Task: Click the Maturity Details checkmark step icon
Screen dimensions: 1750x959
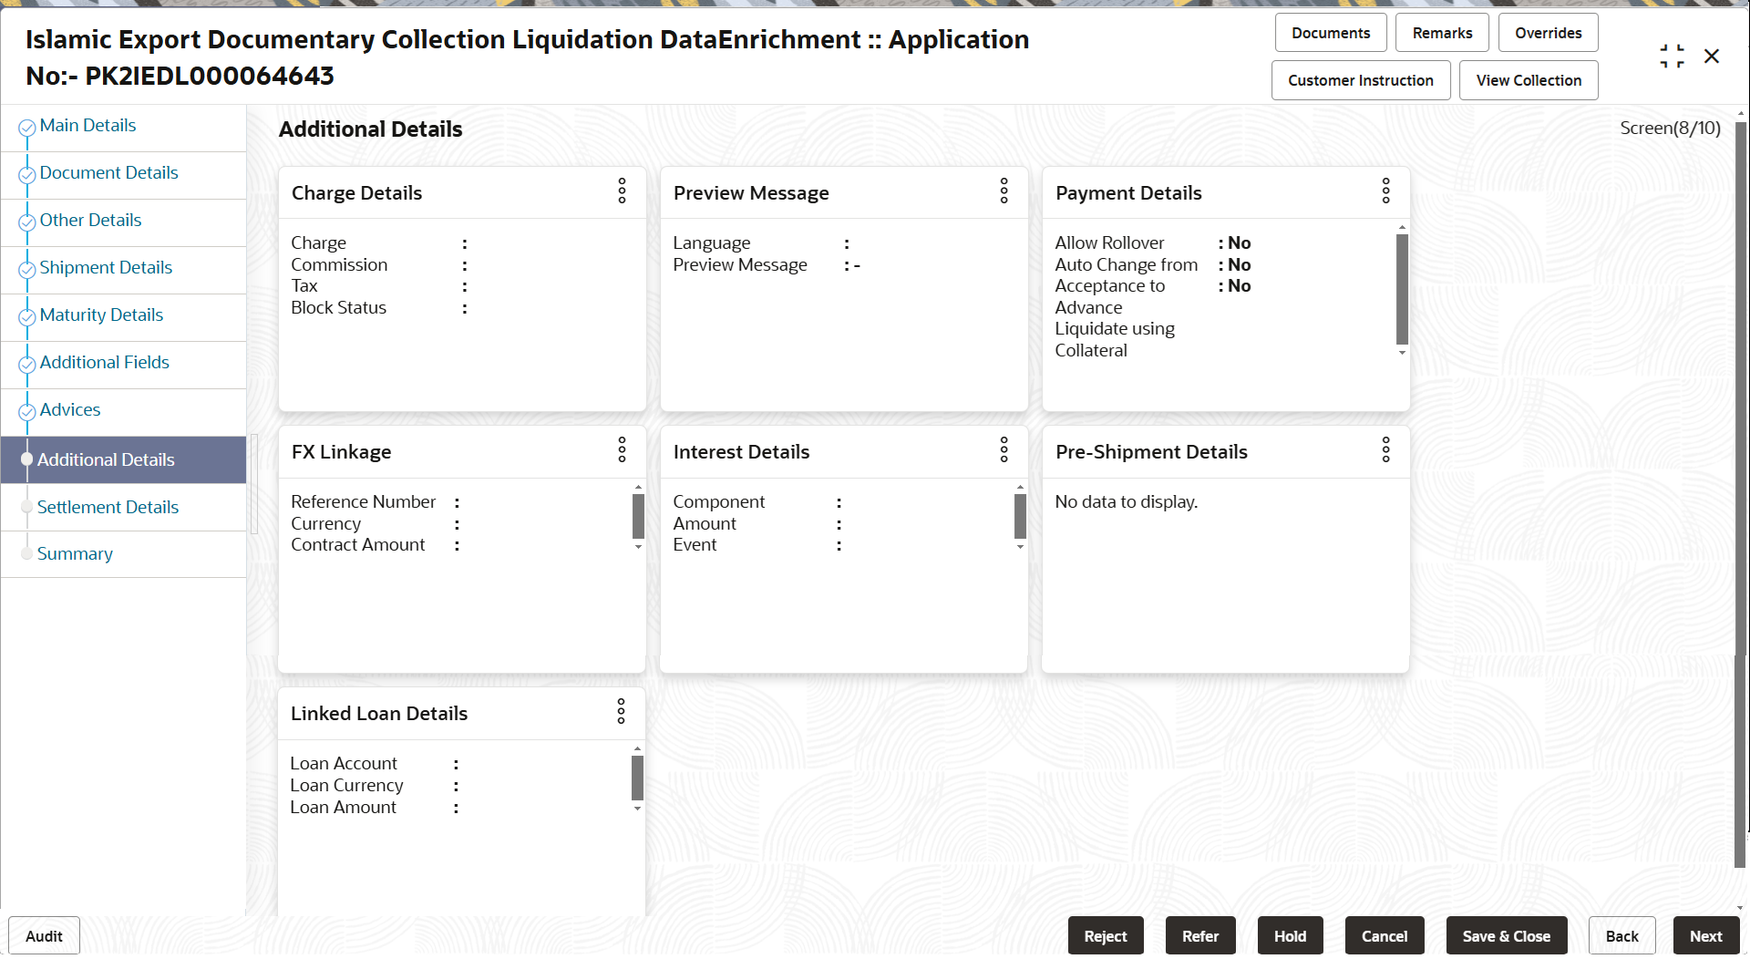Action: point(27,317)
